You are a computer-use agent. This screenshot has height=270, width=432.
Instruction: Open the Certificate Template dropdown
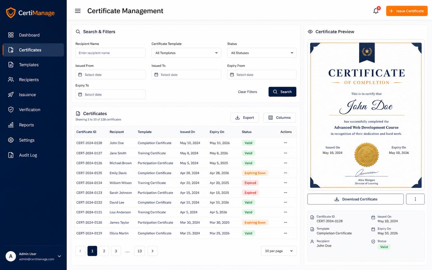[186, 53]
